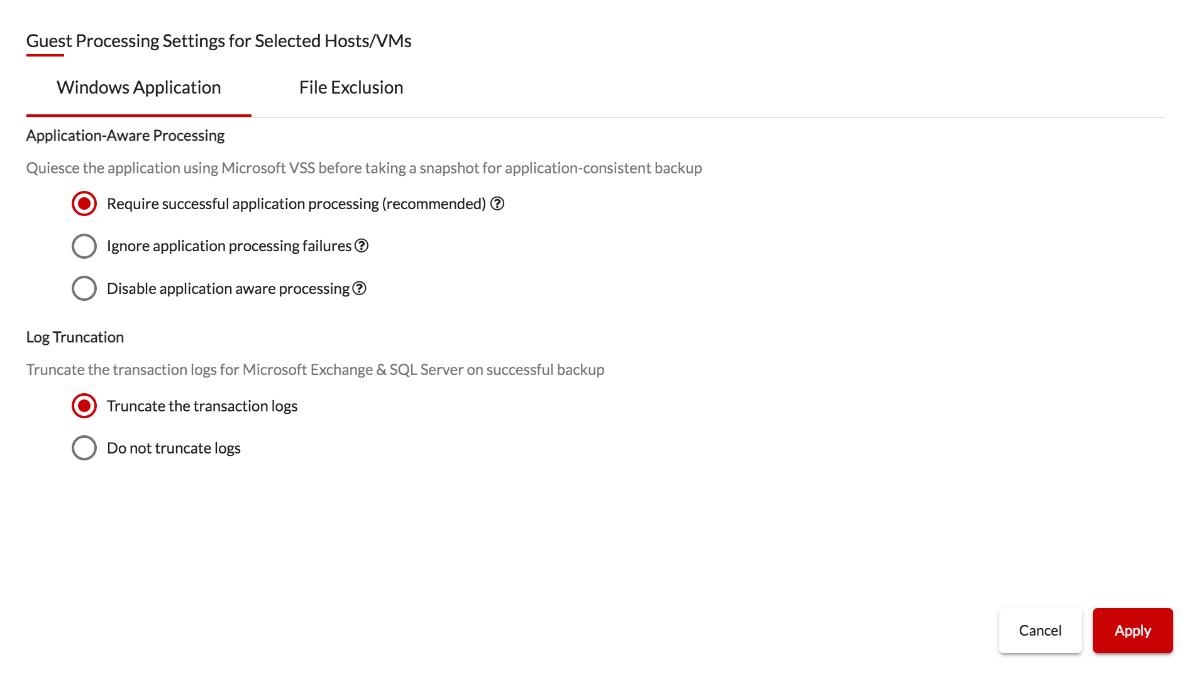Select Truncate the transaction logs radio button
The image size is (1194, 684).
pos(84,406)
